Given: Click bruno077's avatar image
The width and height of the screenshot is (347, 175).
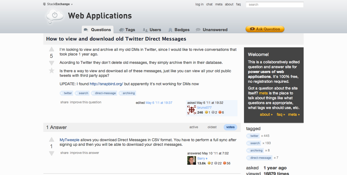Looking at the screenshot, I should pos(192,110).
